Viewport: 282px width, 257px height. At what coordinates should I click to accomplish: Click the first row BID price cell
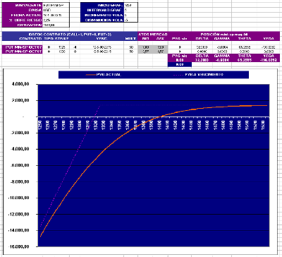point(146,47)
